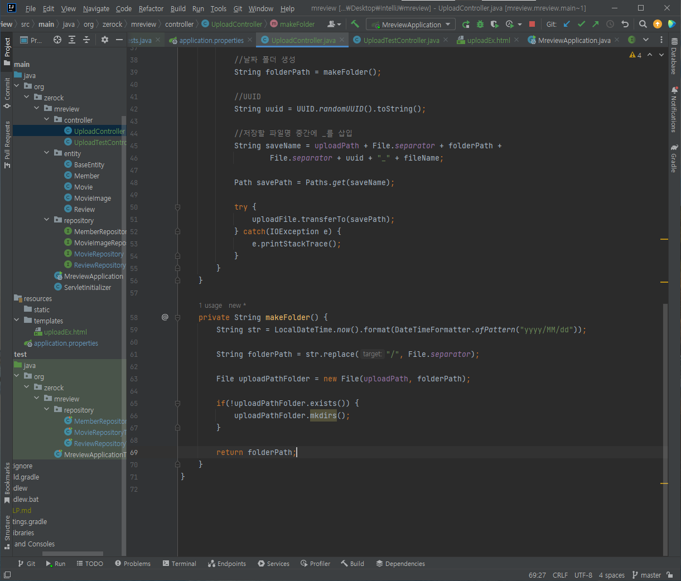Fold the try block at line 50
Image resolution: width=681 pixels, height=581 pixels.
[x=177, y=207]
